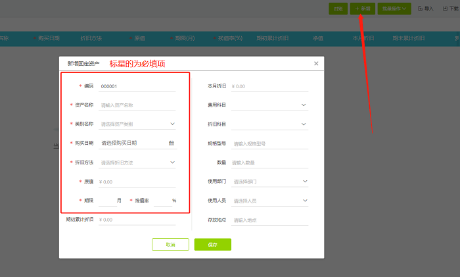460x277 pixels.
Task: Click the 资产名称 input field
Action: [137, 105]
